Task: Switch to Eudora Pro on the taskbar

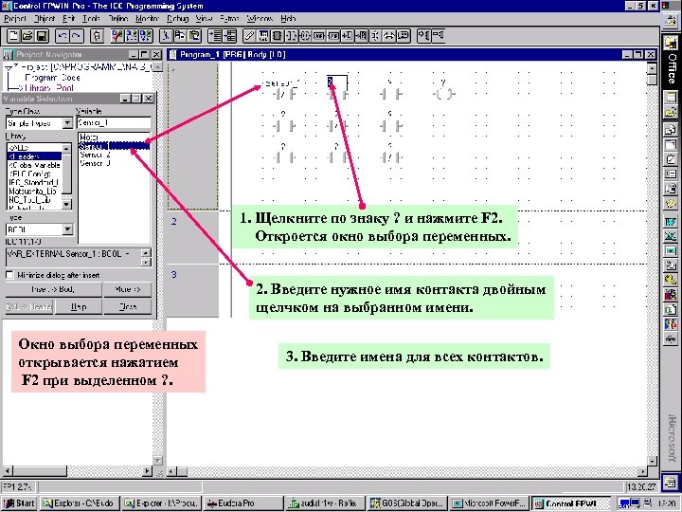Action: coord(242,503)
